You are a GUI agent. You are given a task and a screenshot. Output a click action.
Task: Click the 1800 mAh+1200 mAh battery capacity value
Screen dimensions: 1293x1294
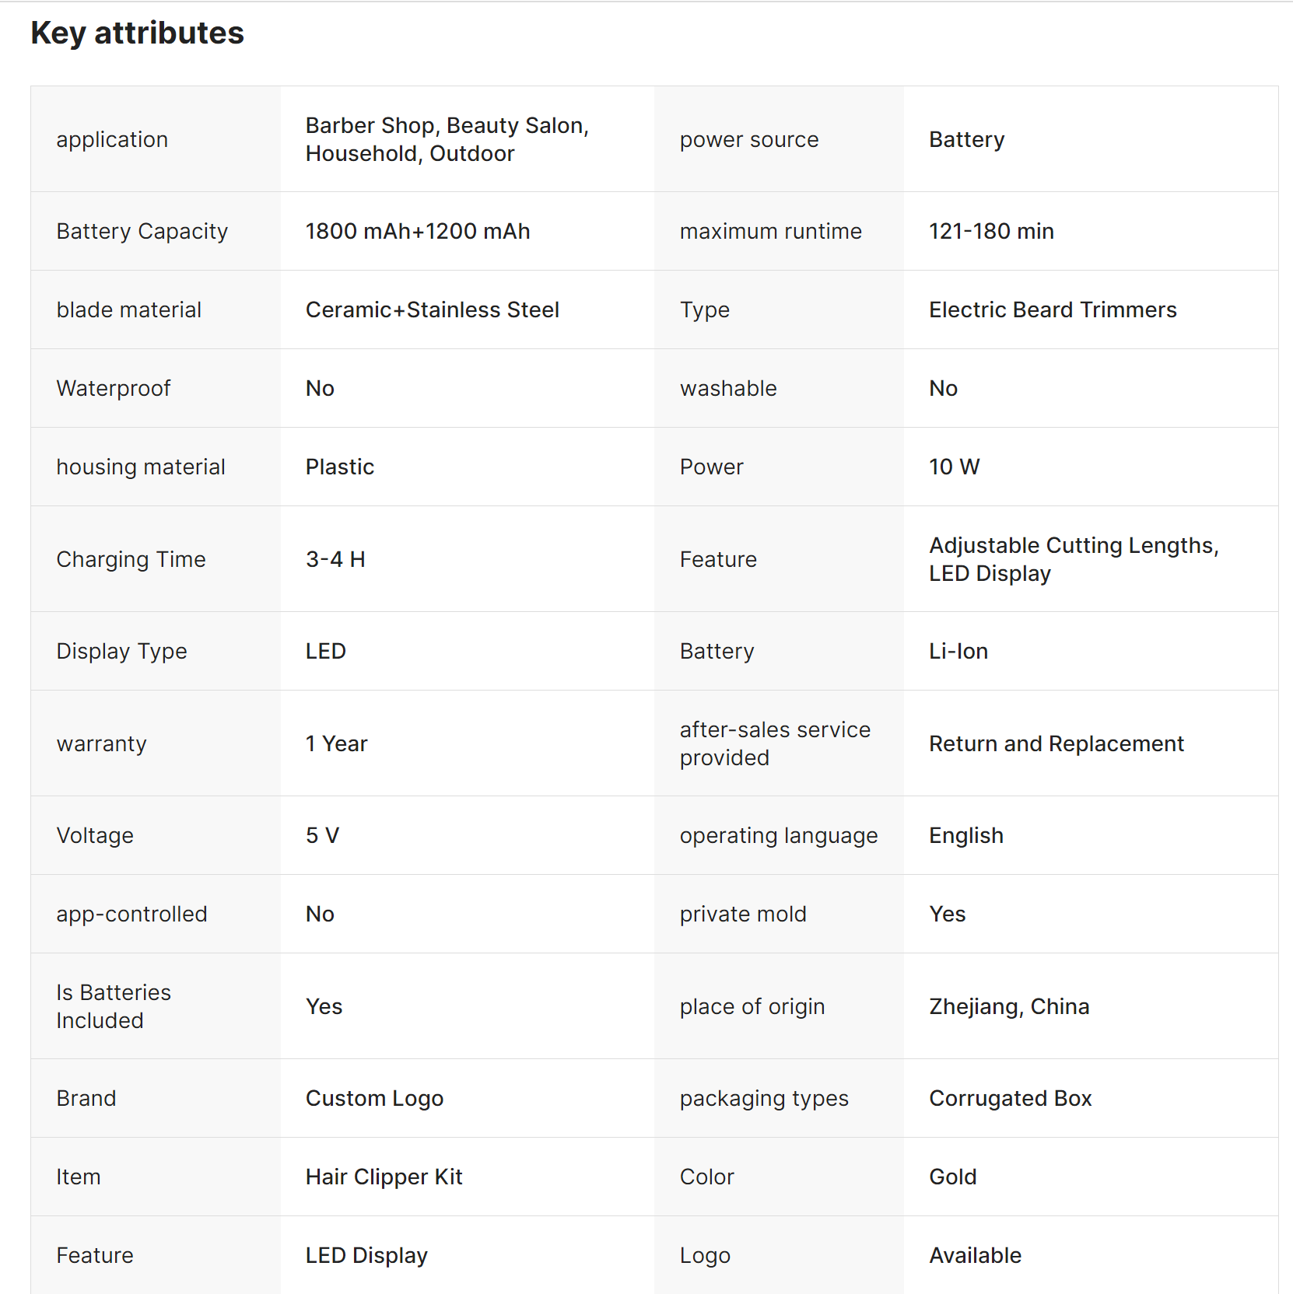pyautogui.click(x=417, y=231)
